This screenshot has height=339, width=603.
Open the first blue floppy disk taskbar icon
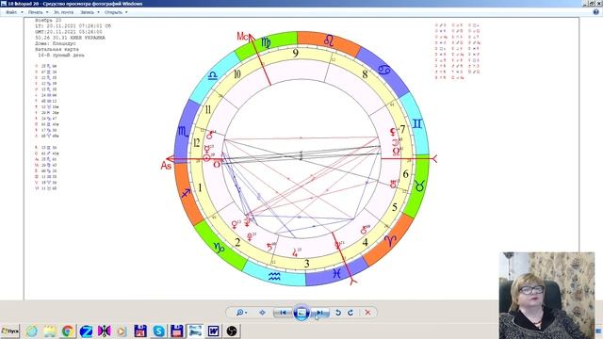tap(140, 331)
